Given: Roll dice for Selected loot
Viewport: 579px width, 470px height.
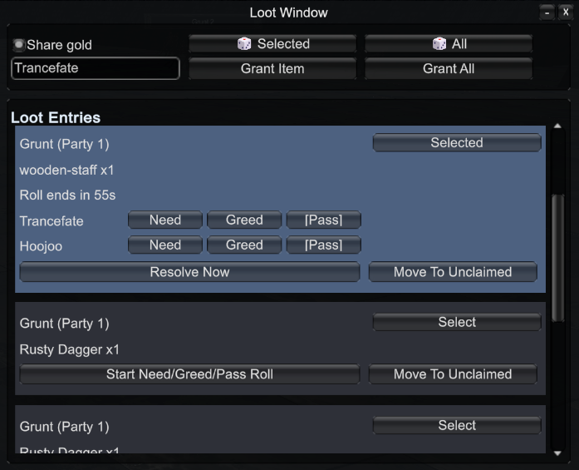Looking at the screenshot, I should (x=272, y=44).
